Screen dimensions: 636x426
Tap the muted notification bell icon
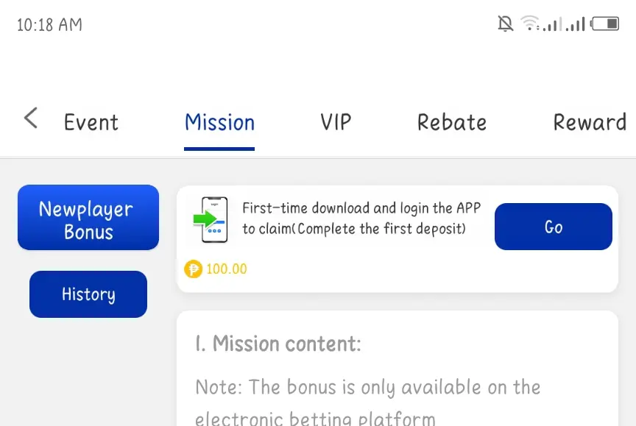(x=506, y=24)
